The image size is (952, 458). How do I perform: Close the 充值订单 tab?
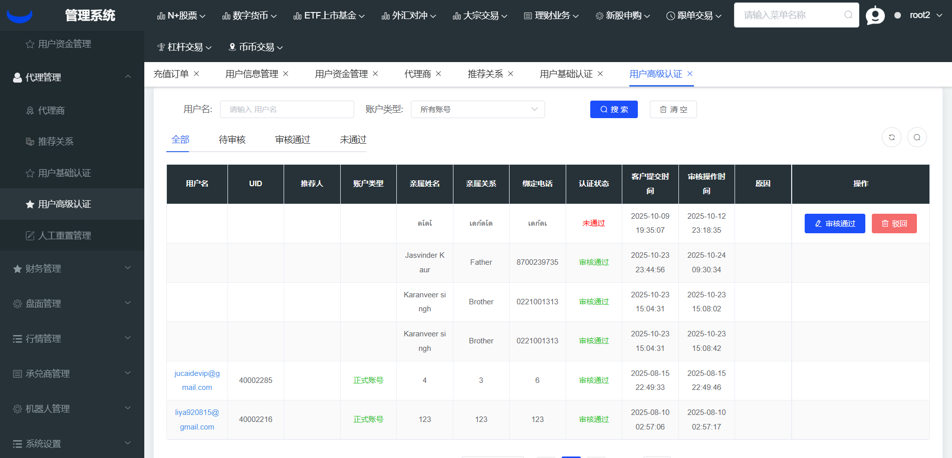[196, 74]
